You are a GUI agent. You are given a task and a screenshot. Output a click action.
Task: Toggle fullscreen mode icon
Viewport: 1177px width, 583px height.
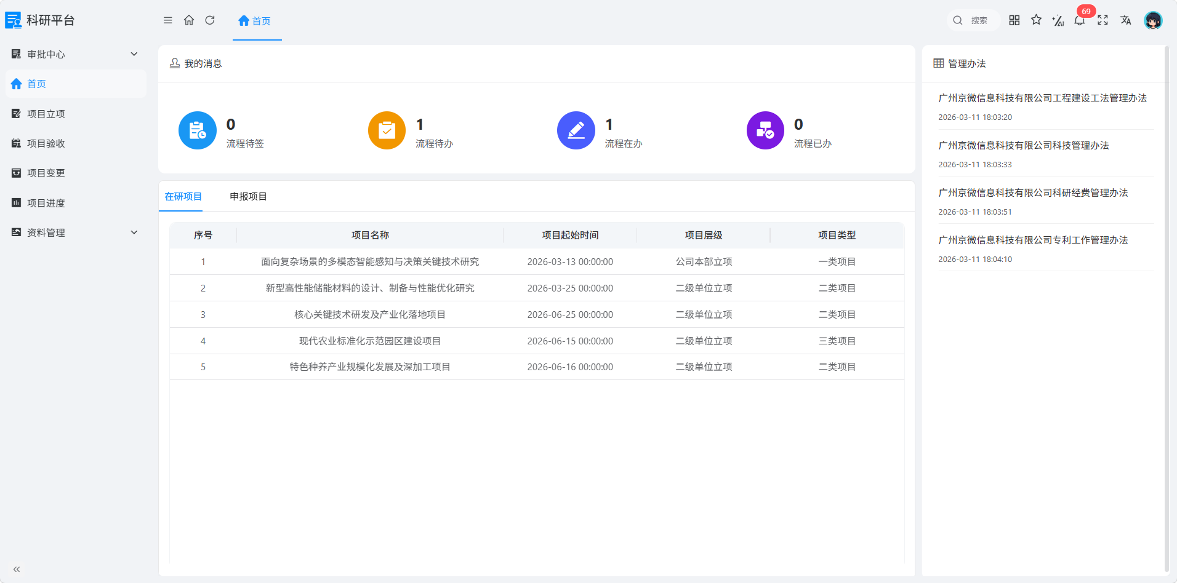click(1103, 20)
